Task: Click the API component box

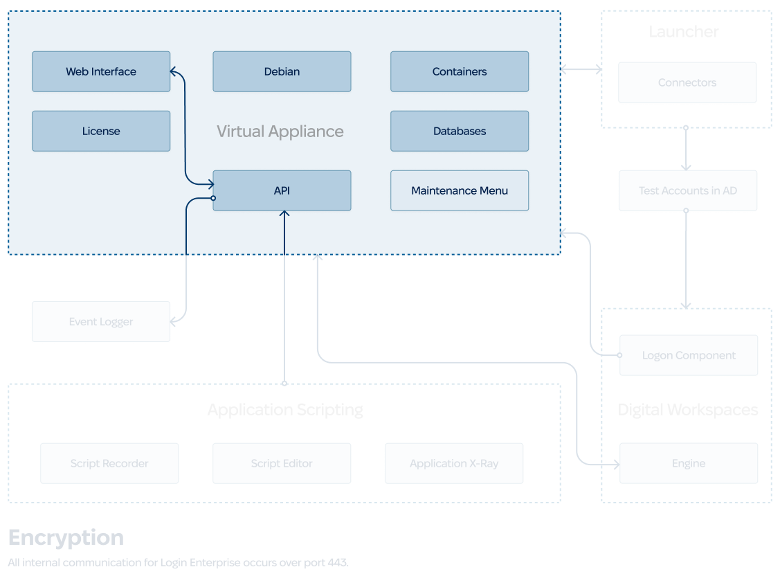Action: click(x=282, y=190)
